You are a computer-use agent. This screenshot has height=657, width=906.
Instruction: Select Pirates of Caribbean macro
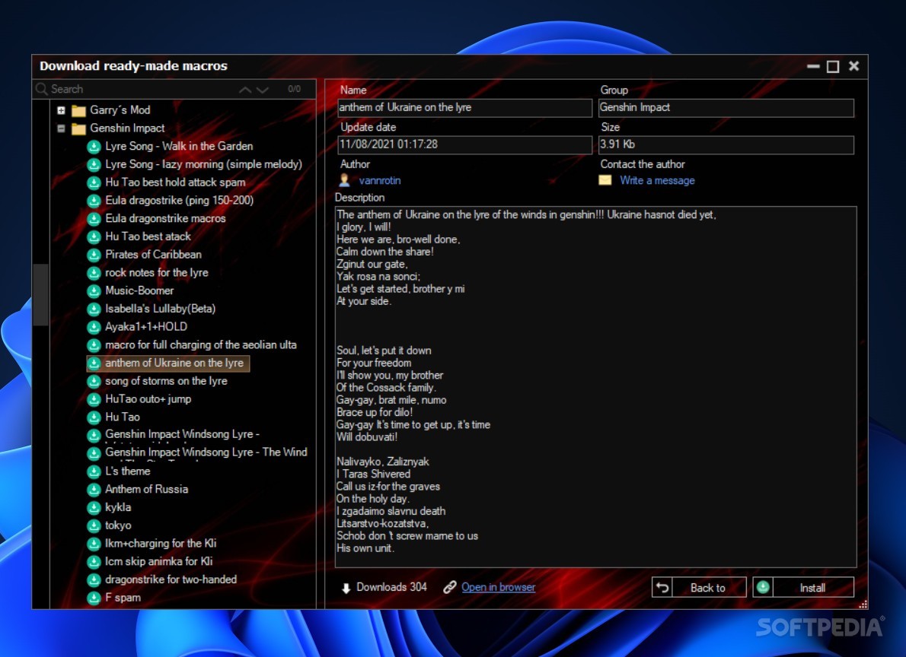(153, 255)
